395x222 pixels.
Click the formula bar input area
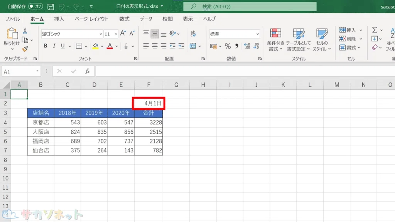point(245,71)
